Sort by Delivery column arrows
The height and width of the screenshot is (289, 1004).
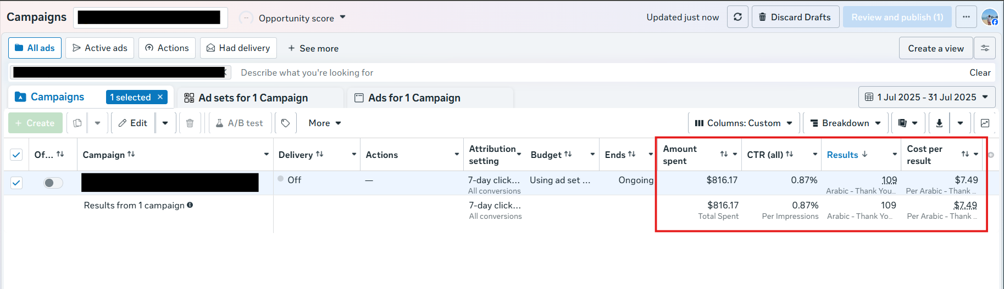coord(319,154)
